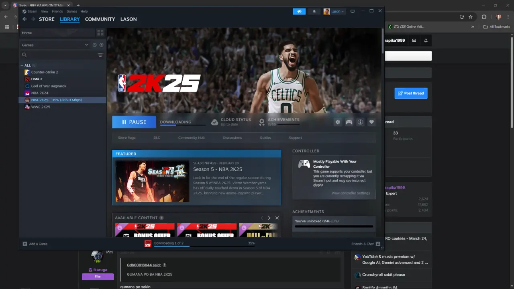Open the Help menu
Viewport: 514px width, 289px height.
point(84,11)
